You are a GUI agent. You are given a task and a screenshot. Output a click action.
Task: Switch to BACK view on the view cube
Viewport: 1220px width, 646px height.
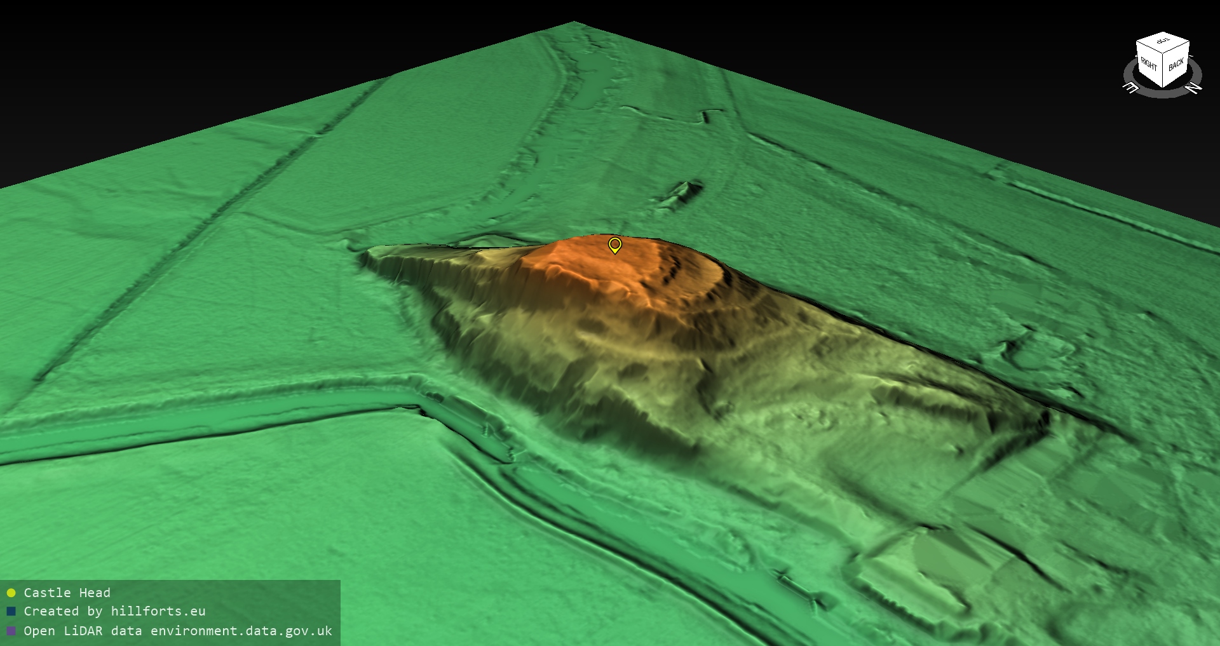click(x=1176, y=65)
